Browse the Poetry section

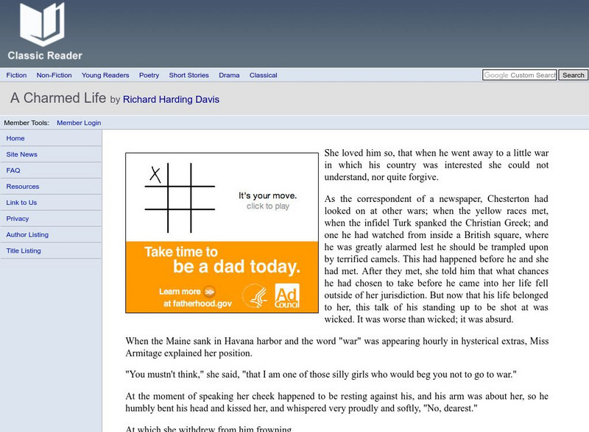(149, 75)
